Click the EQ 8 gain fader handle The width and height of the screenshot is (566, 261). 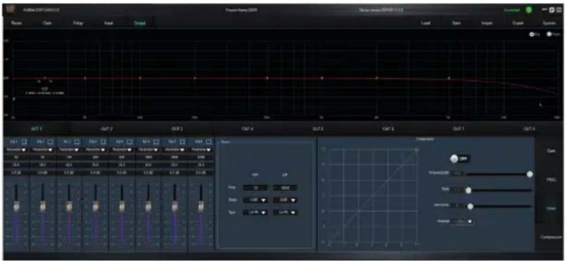point(201,206)
